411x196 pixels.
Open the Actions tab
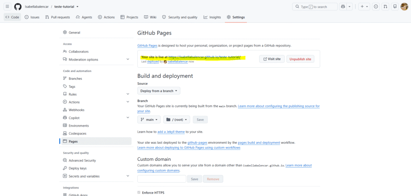point(106,17)
